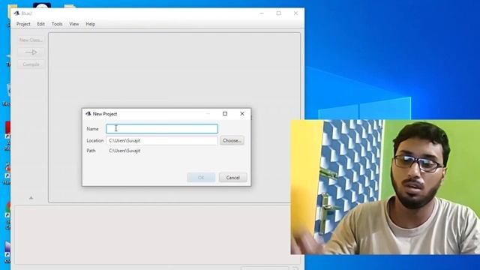Viewport: 480px width, 270px height.
Task: Open the Edit menu in BlueJ
Action: click(40, 24)
